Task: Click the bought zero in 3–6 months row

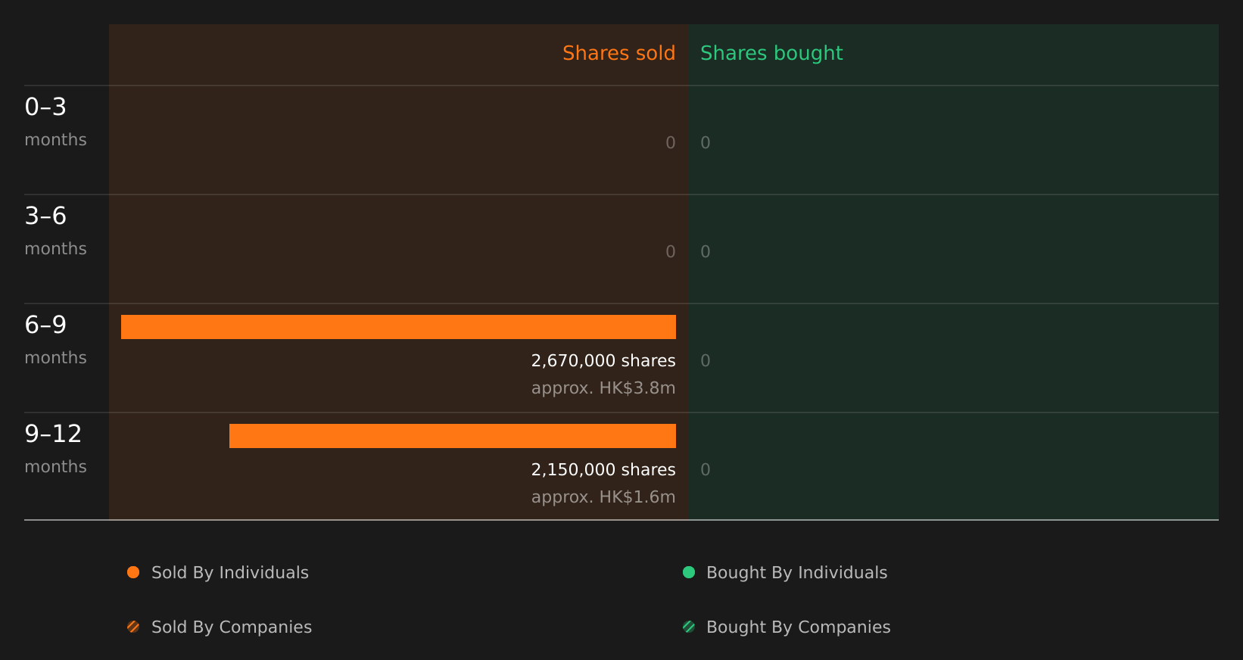Action: pos(706,252)
